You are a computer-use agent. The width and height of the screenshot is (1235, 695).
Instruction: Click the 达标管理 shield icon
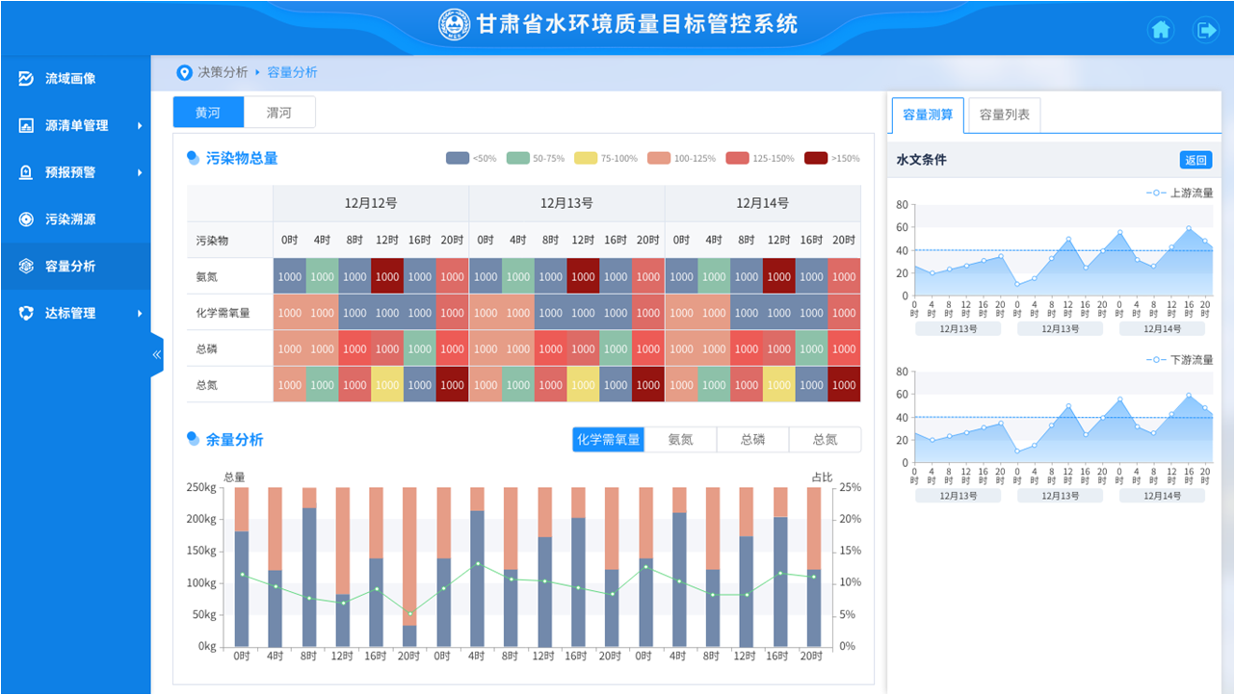26,313
